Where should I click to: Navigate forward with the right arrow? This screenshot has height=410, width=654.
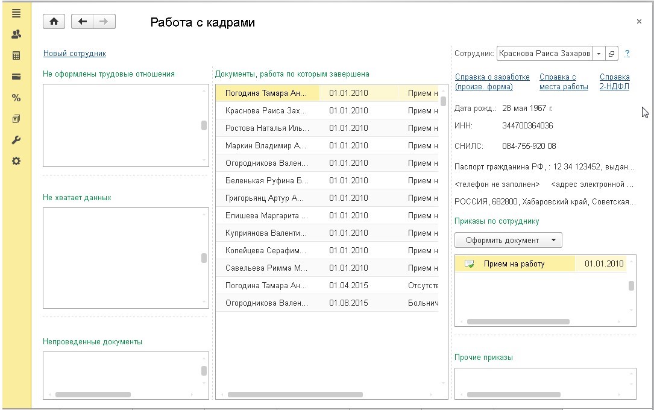(x=104, y=22)
